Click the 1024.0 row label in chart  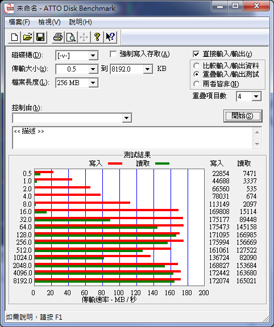coord(23,258)
